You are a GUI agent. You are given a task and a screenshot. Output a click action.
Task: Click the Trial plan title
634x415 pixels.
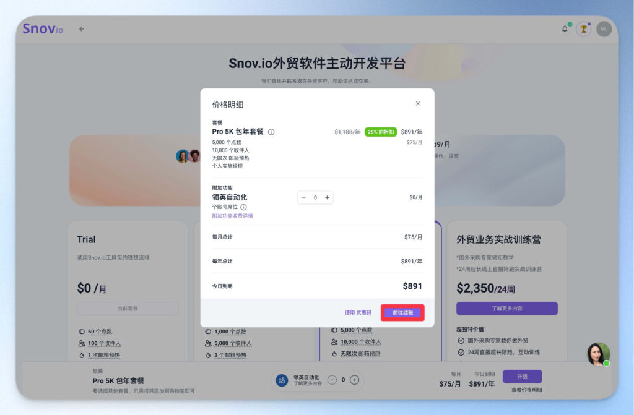87,239
